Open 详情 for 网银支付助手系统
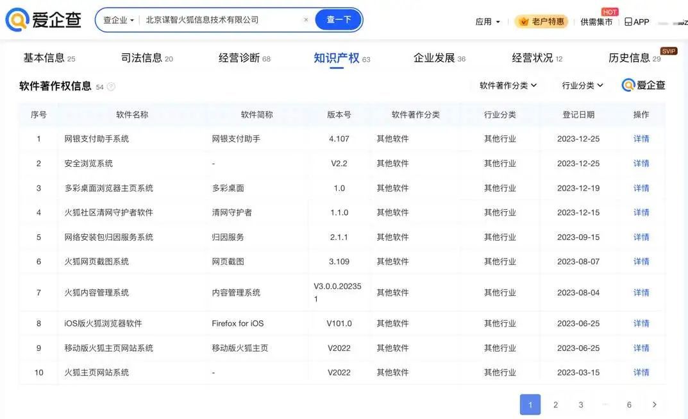Image resolution: width=688 pixels, height=419 pixels. [641, 139]
